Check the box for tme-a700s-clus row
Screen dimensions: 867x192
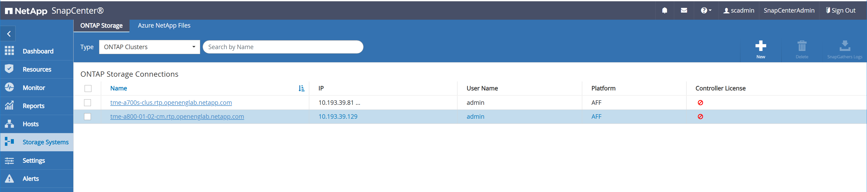pyautogui.click(x=87, y=102)
